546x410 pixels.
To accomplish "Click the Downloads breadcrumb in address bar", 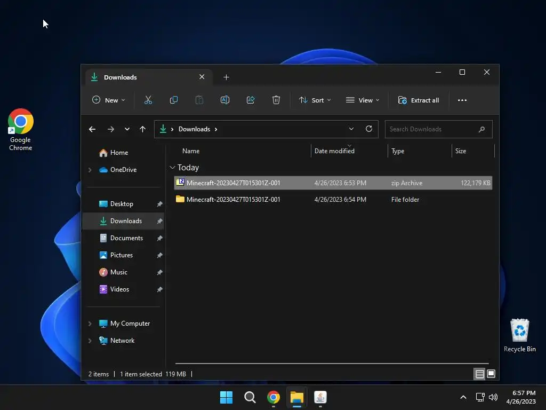I will pos(194,129).
